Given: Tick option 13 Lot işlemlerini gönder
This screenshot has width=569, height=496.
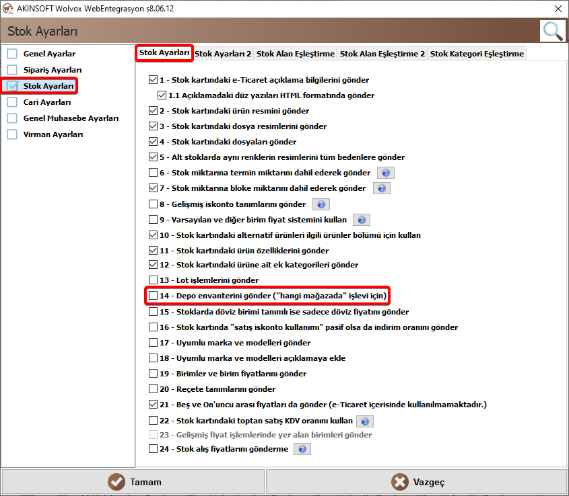Looking at the screenshot, I should [153, 280].
